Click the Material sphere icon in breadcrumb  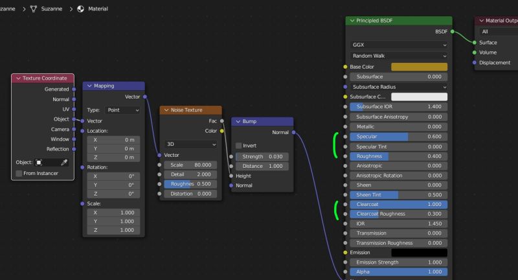(80, 9)
